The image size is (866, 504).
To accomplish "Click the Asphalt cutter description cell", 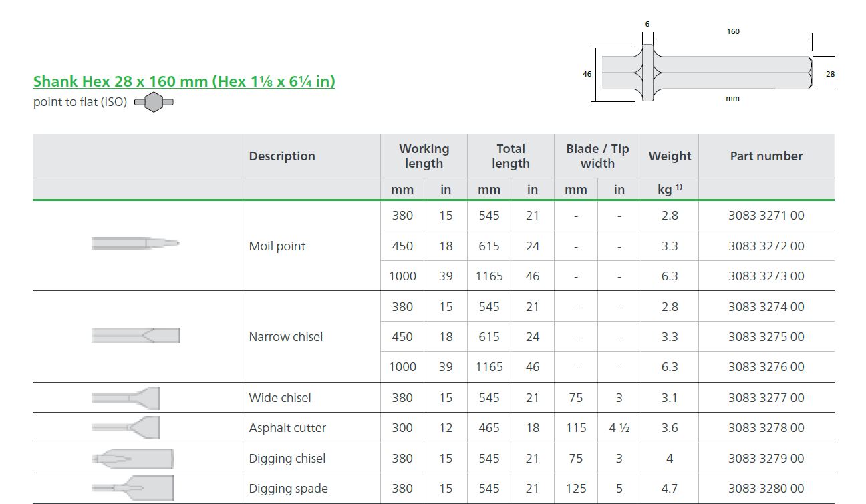I will 311,428.
